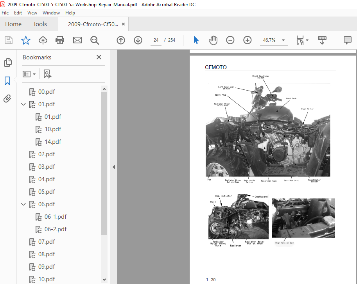Screen dimensions: 357x284
Task: Show Page Thumbnails panel icon
Action: pos(8,62)
